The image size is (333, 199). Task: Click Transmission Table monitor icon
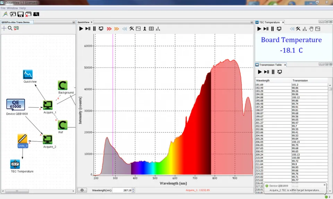point(280,72)
